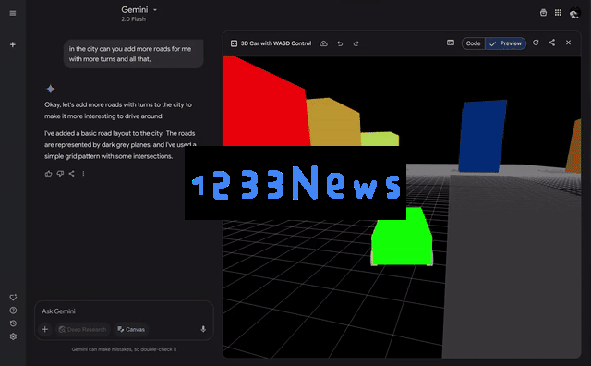Activate microphone voice input
Viewport: 591px width, 366px height.
[203, 329]
